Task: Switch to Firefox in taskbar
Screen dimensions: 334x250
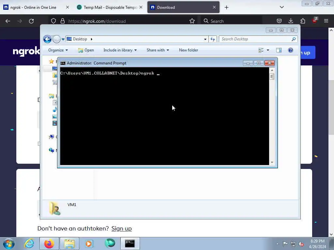Action: coord(49,243)
